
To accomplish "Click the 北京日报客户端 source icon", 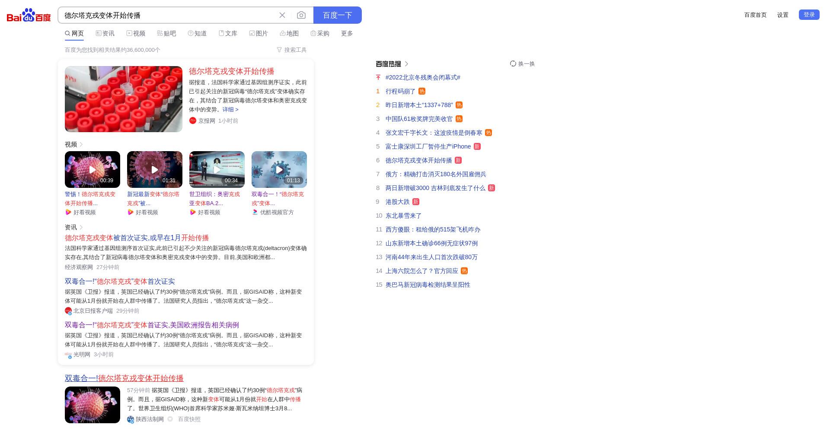I will (68, 311).
